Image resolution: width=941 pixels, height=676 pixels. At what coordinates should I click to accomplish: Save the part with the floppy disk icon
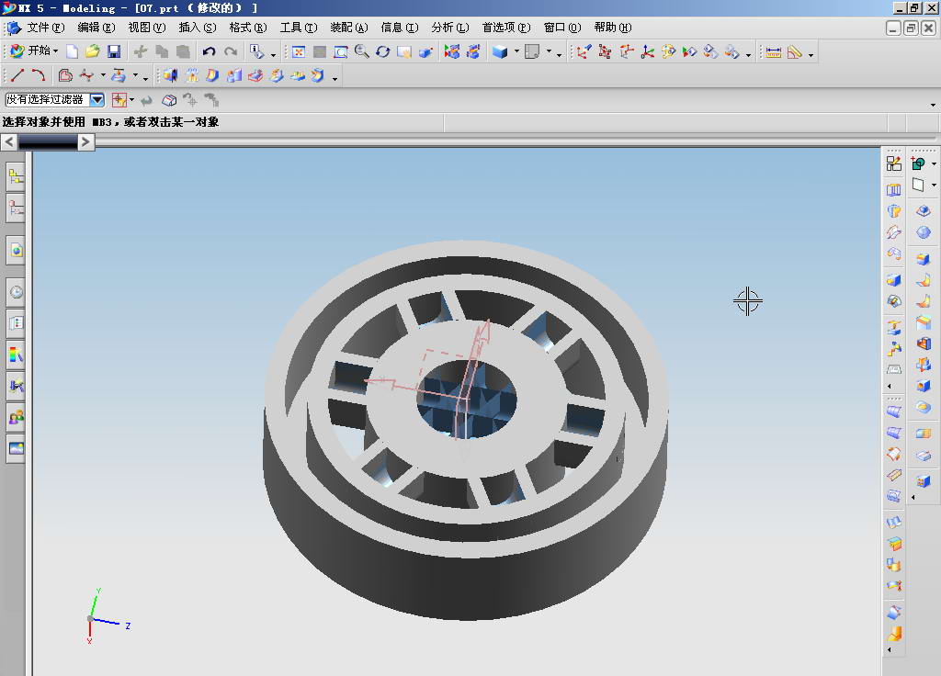point(114,52)
